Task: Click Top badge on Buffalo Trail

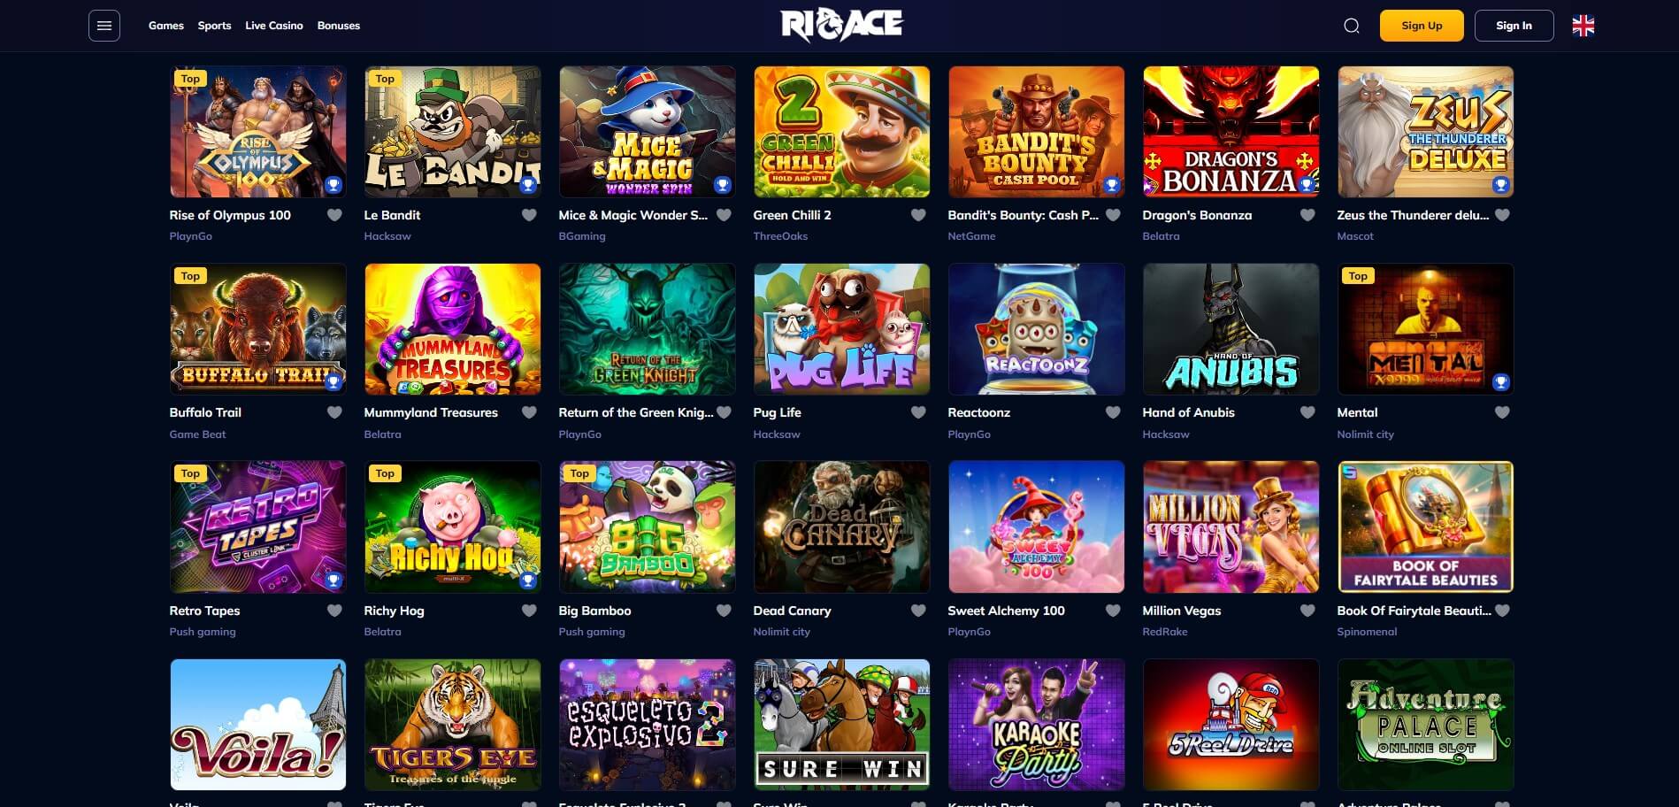Action: pos(190,276)
